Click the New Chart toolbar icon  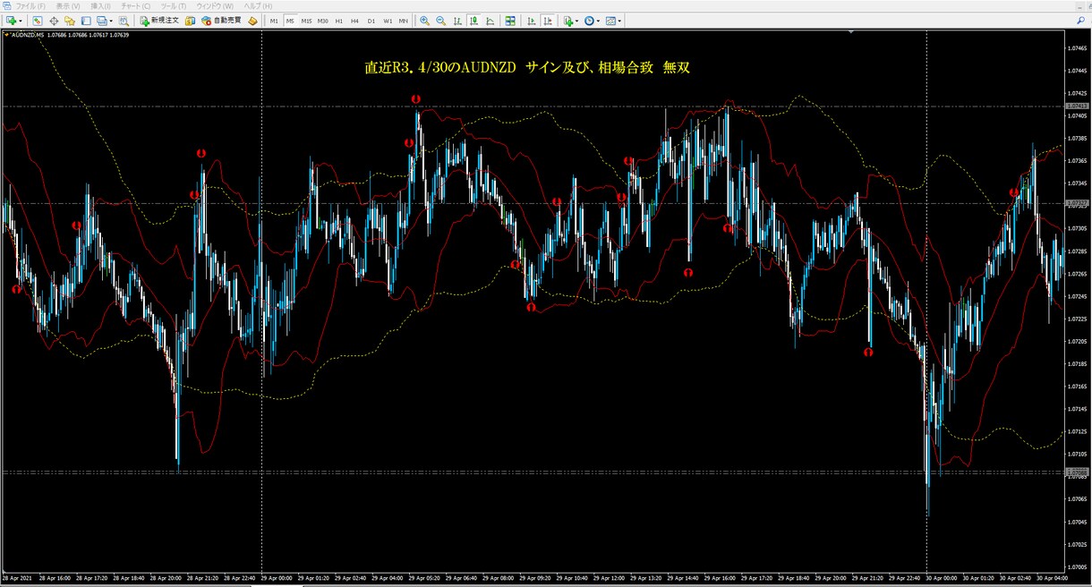point(11,20)
